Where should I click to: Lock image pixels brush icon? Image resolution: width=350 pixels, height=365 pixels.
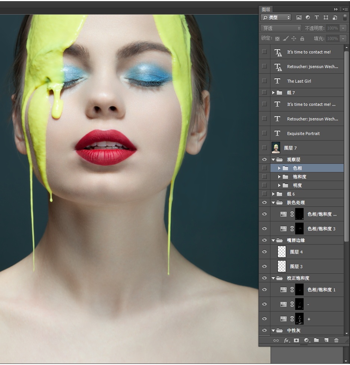click(286, 39)
